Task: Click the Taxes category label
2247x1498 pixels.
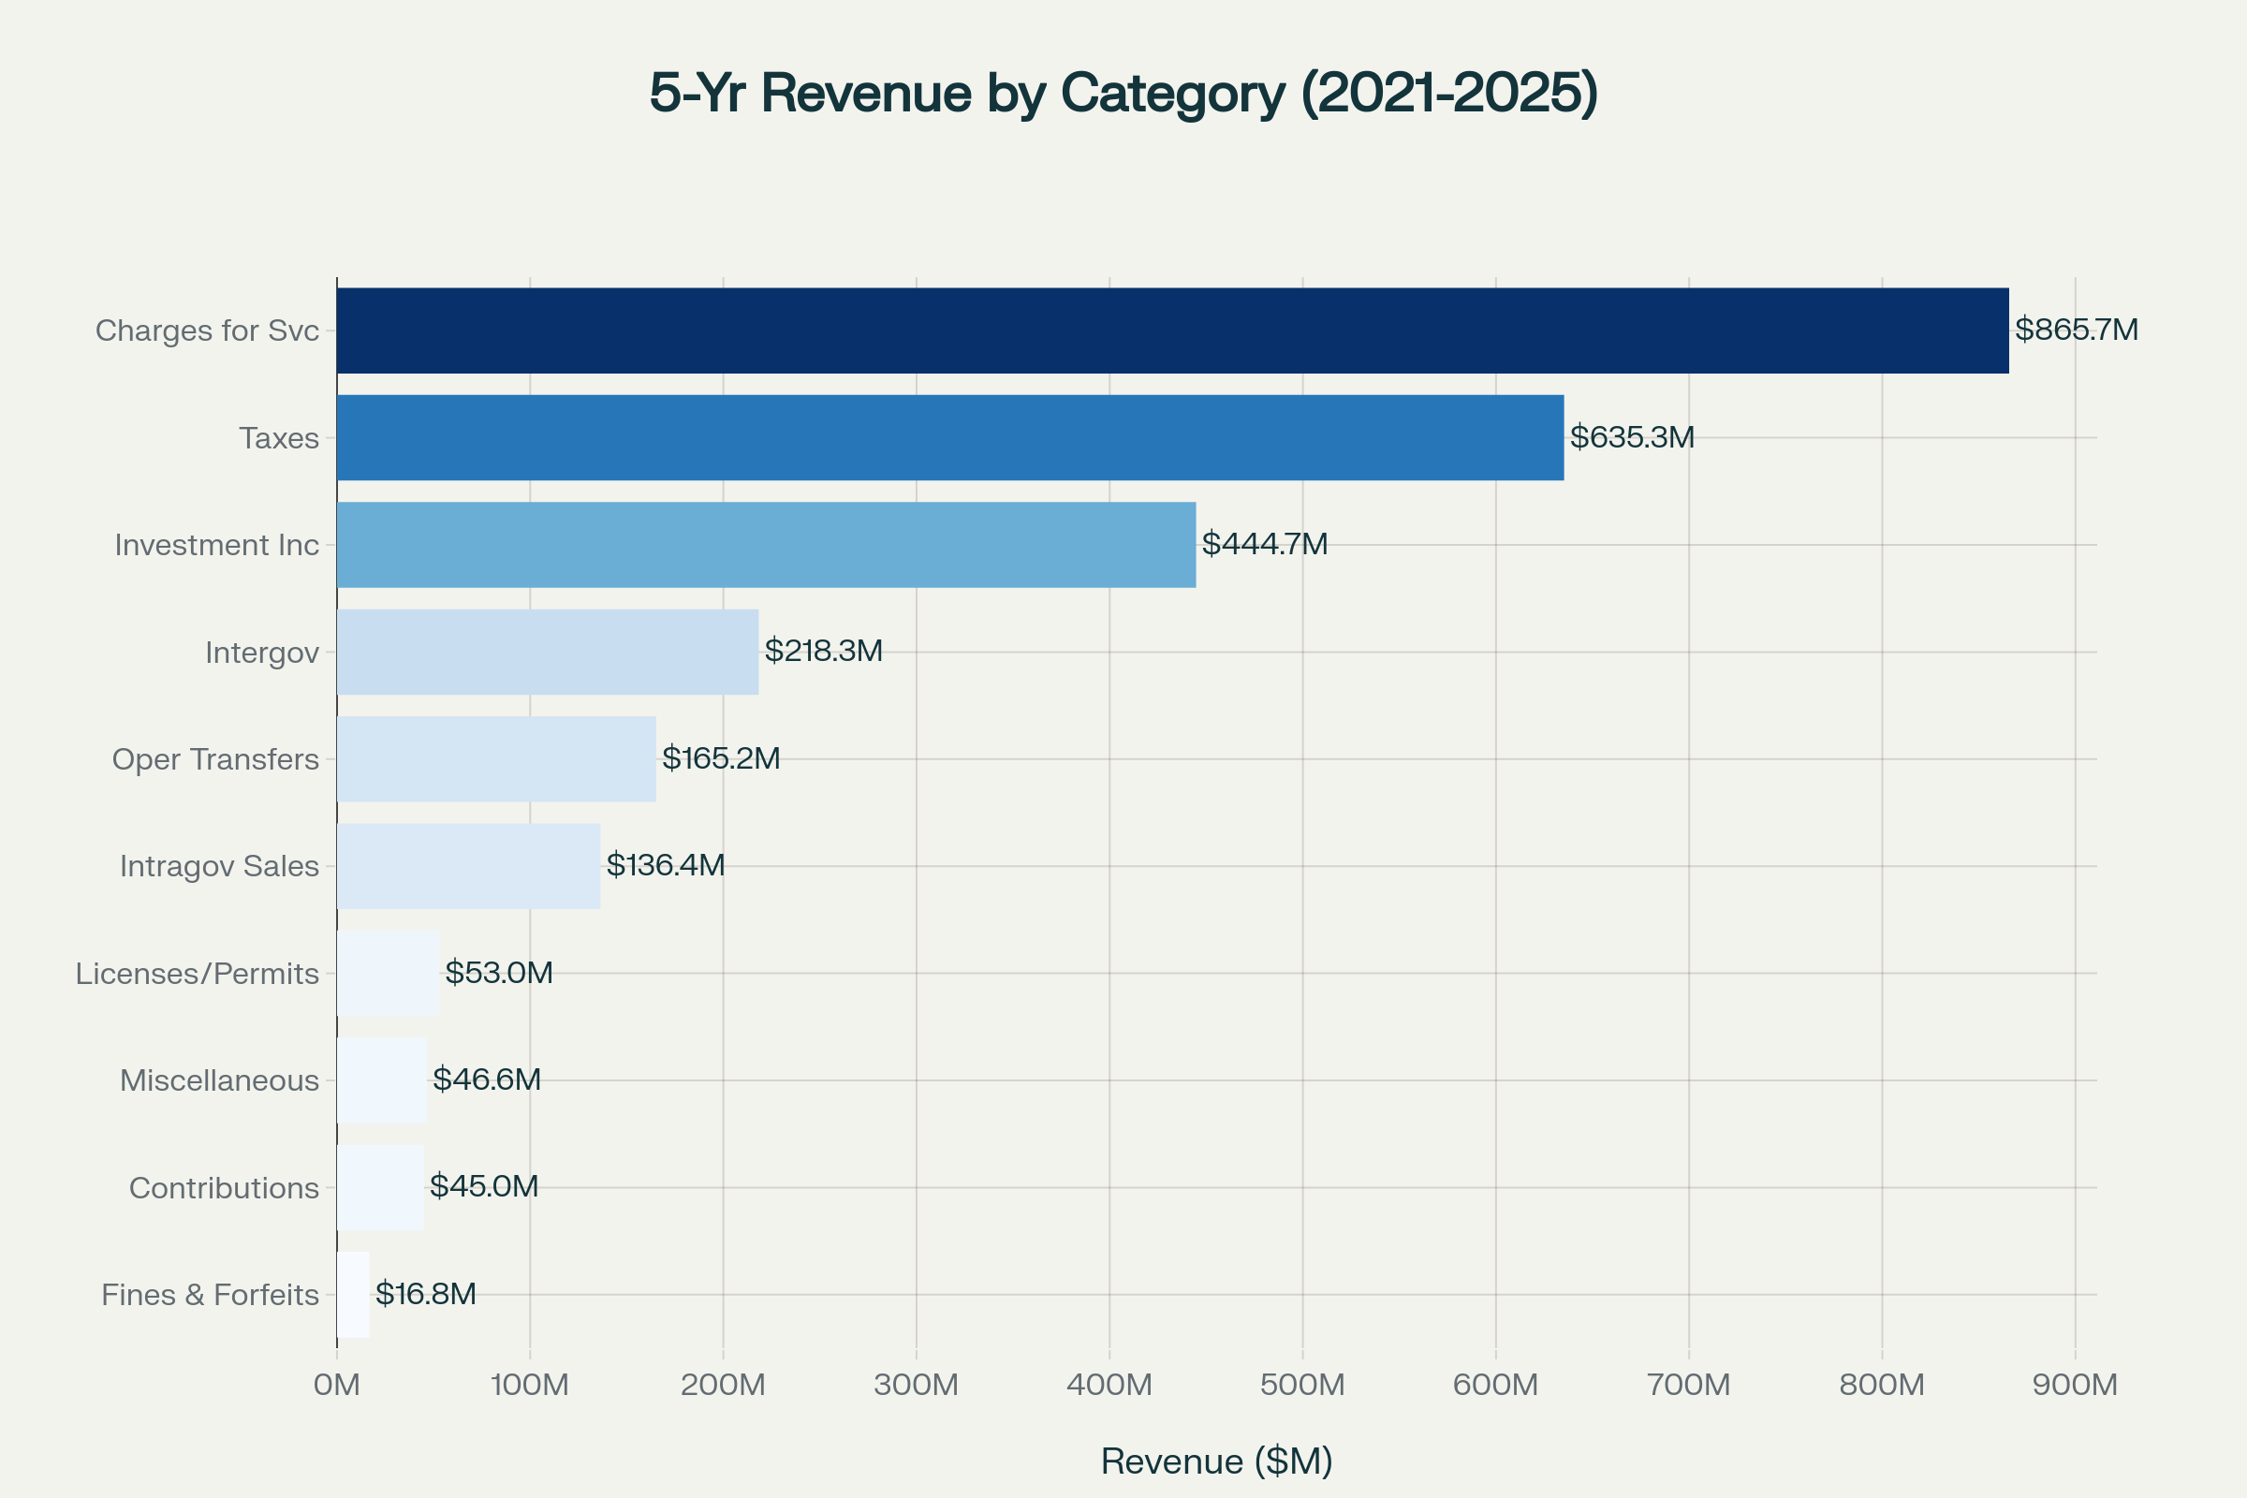Action: 279,438
